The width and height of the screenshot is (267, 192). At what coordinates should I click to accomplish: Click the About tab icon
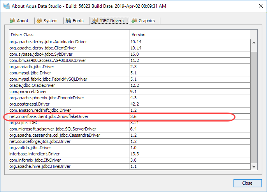[12, 21]
